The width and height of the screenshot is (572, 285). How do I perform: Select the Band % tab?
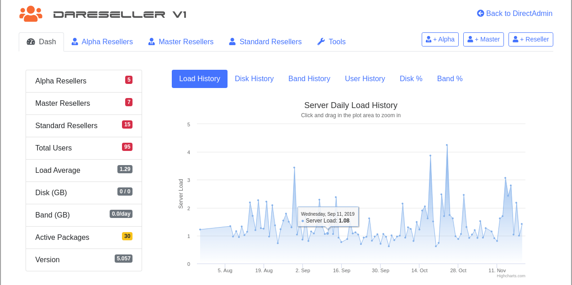point(450,78)
